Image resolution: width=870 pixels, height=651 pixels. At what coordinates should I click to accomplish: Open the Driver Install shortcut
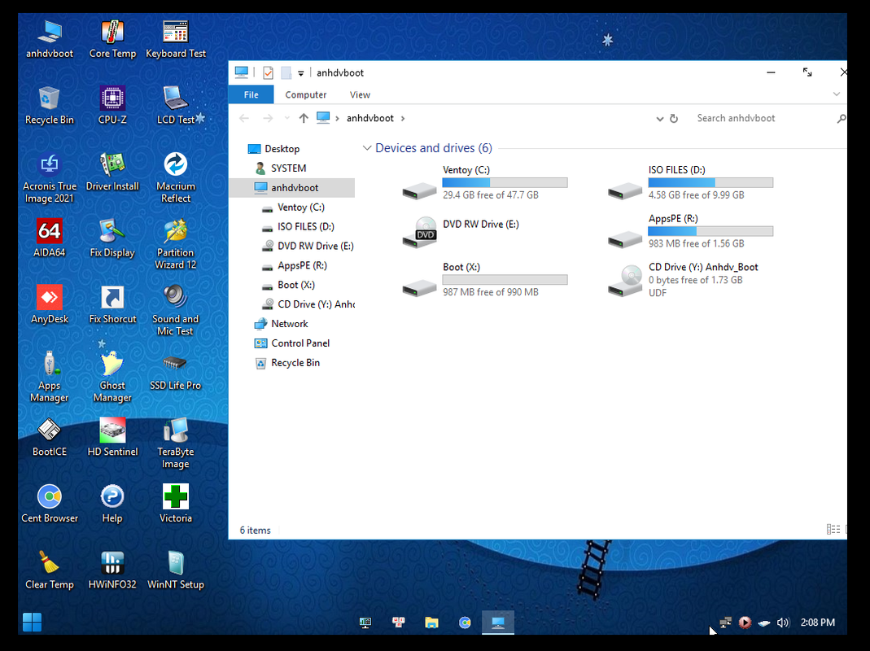click(x=112, y=172)
